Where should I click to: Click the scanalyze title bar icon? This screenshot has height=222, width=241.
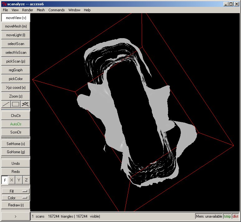coord(4,4)
